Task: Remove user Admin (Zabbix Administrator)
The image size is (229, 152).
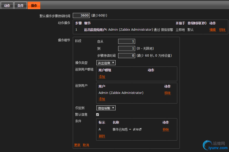Action: (168, 93)
